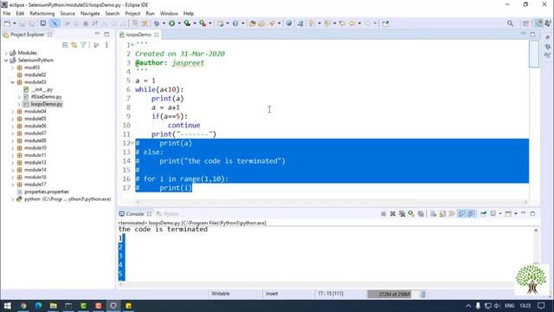Click the Open Web Browser globe icon
Image resolution: width=554 pixels, height=312 pixels.
(289, 23)
